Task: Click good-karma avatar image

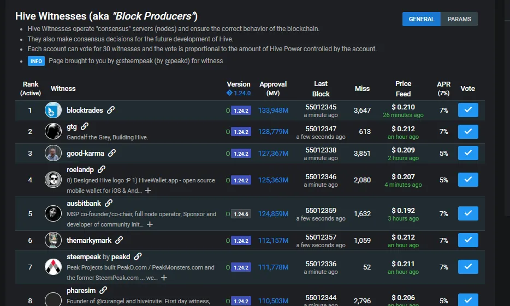Action: point(53,153)
